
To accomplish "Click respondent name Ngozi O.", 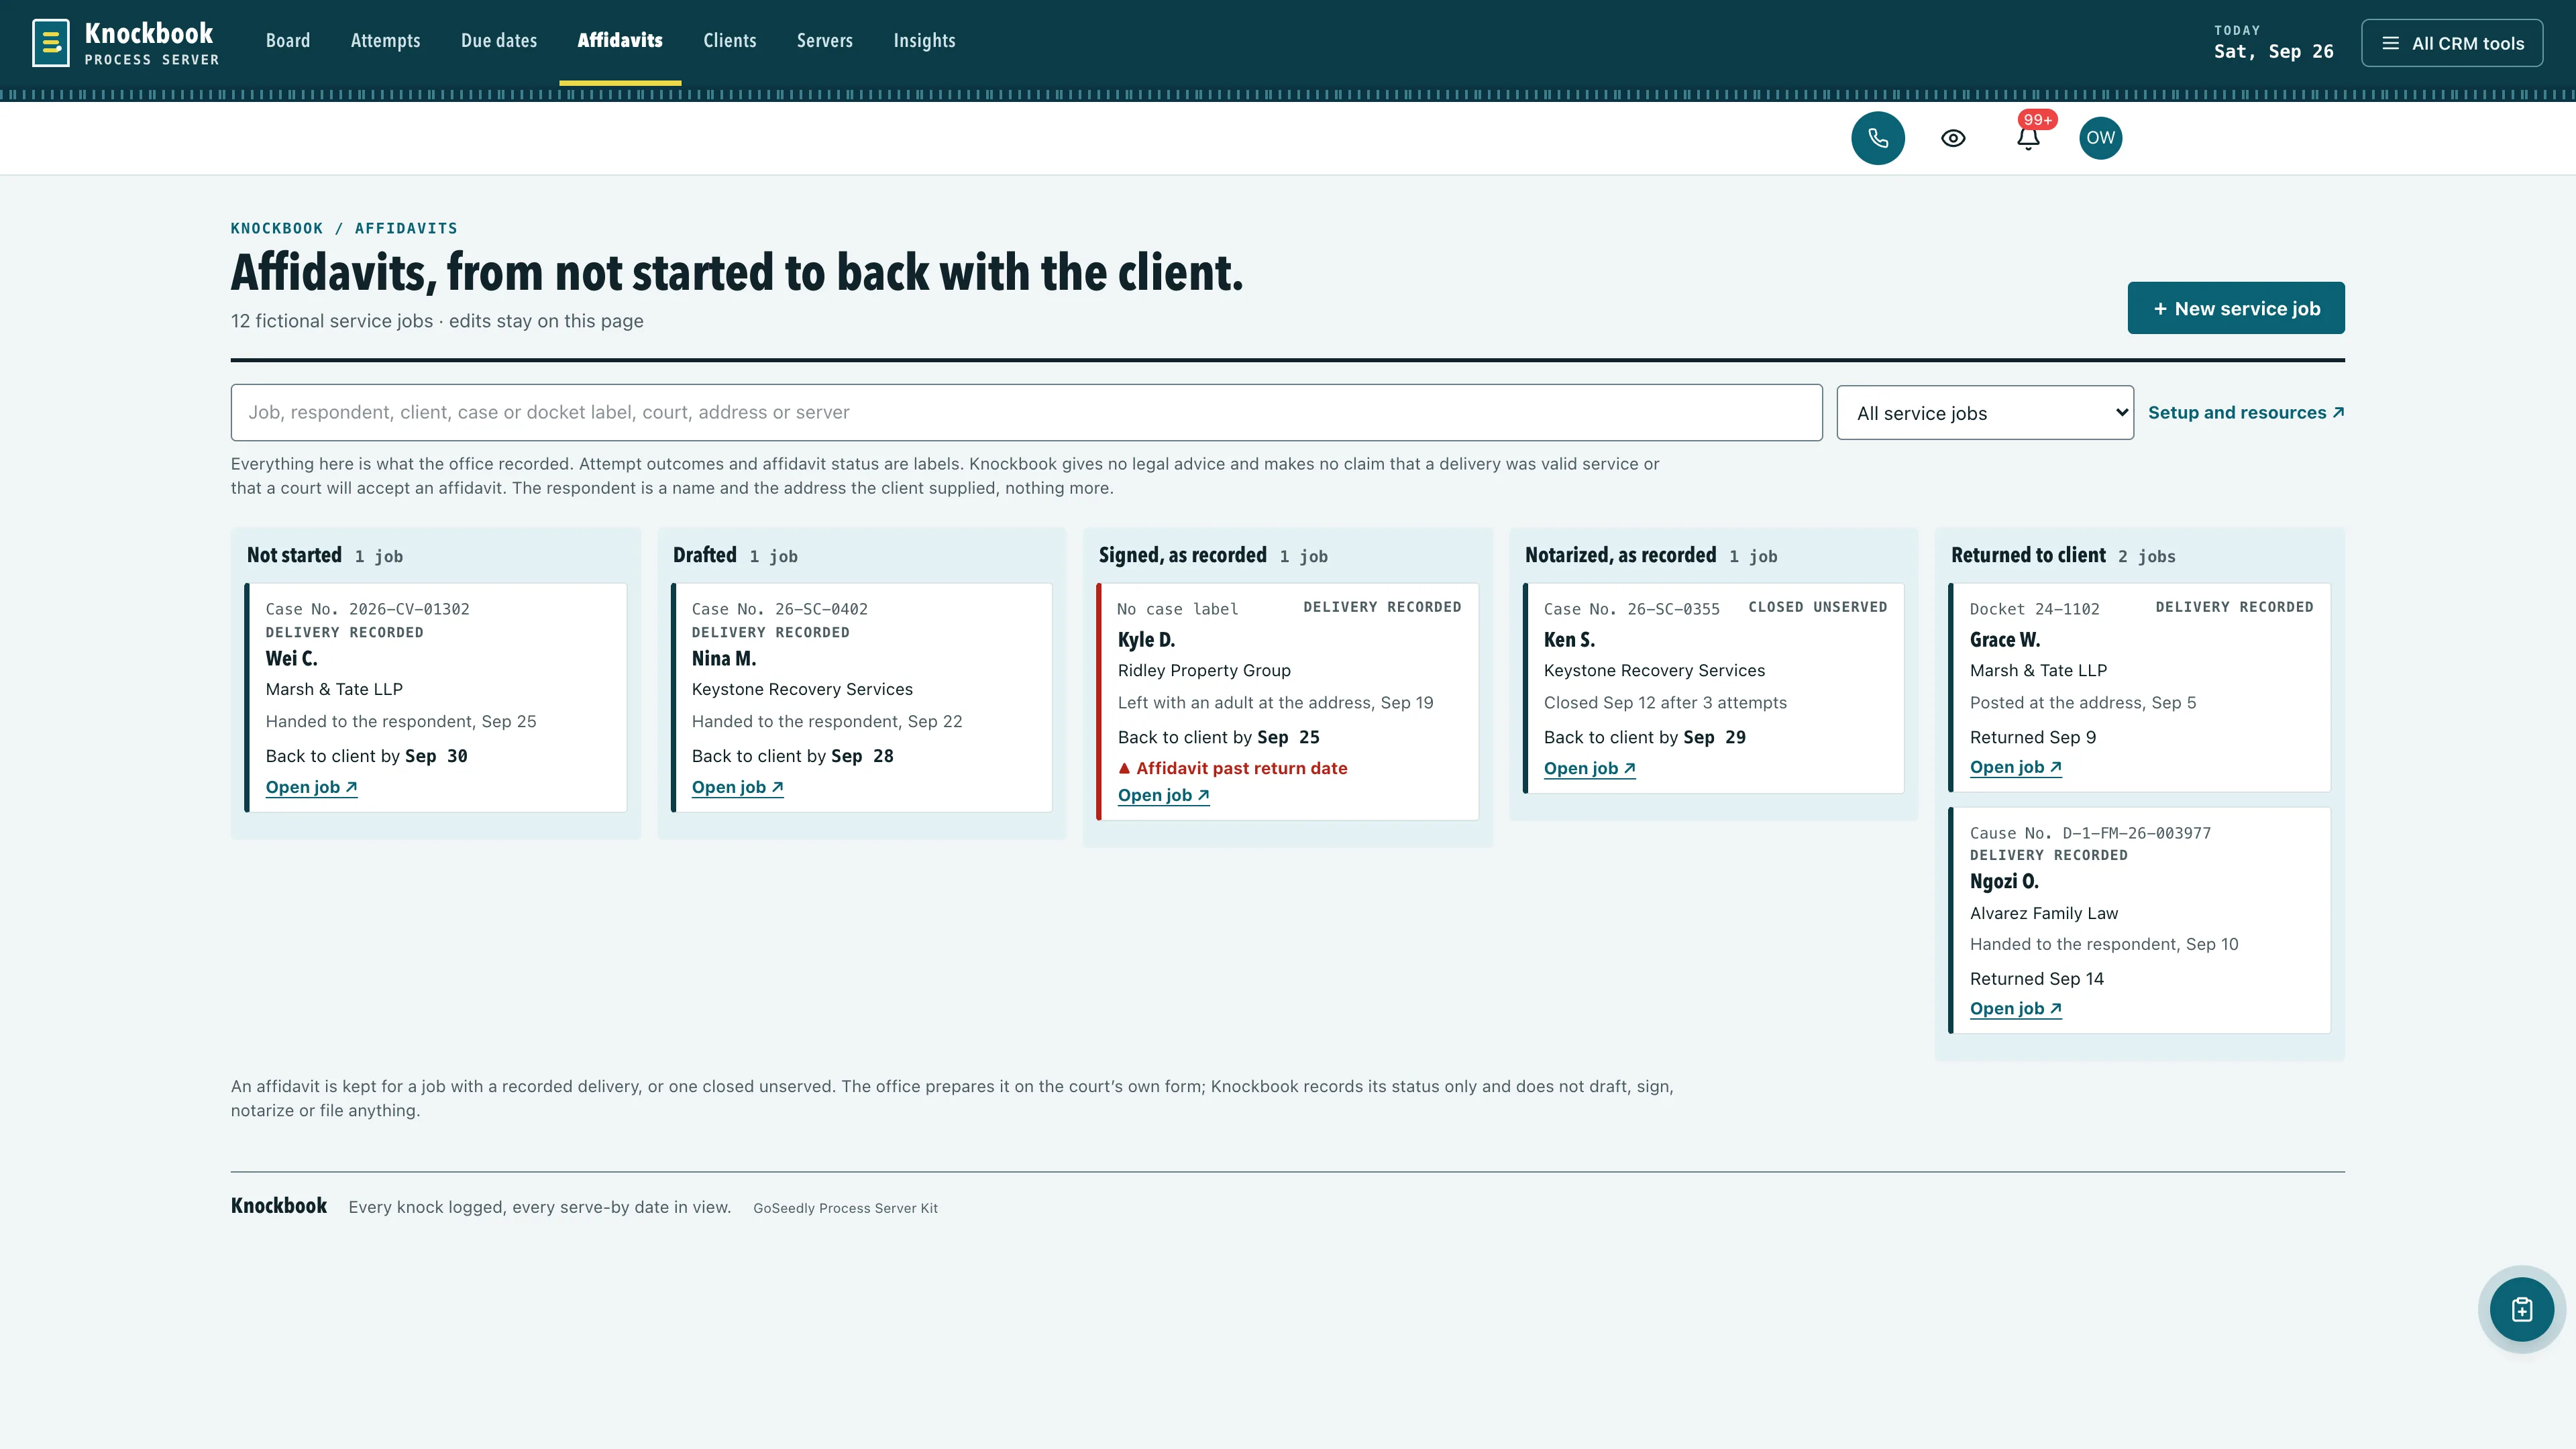I will (x=2004, y=881).
